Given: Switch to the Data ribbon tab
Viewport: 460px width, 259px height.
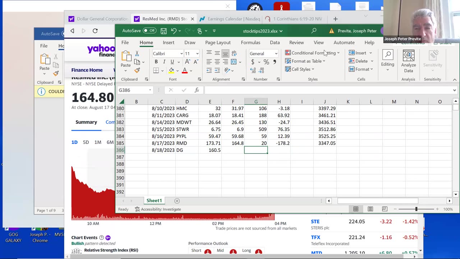Looking at the screenshot, I should click(275, 42).
